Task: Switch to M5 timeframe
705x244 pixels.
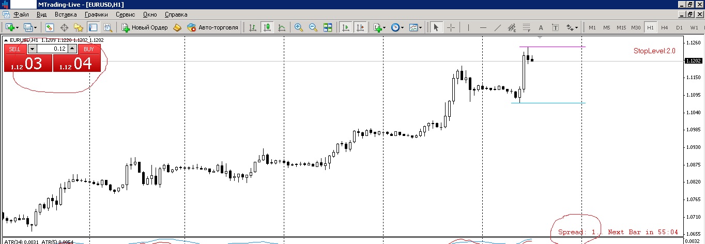Action: click(607, 27)
